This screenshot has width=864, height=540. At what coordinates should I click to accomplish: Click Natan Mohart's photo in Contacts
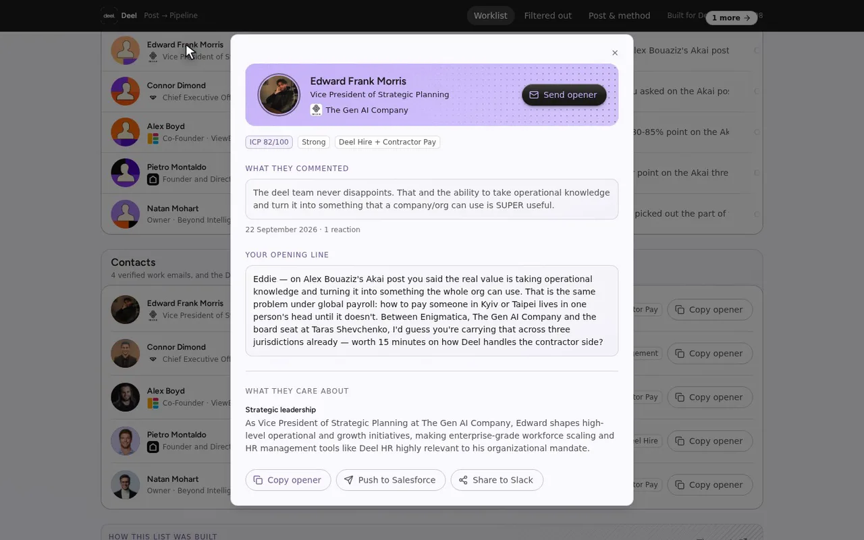(x=126, y=485)
